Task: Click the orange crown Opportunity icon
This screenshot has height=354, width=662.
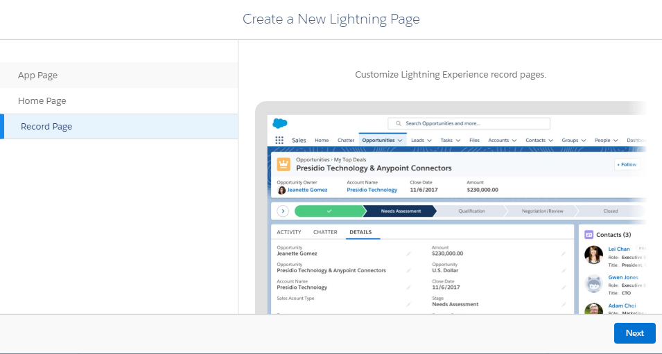Action: [x=284, y=164]
